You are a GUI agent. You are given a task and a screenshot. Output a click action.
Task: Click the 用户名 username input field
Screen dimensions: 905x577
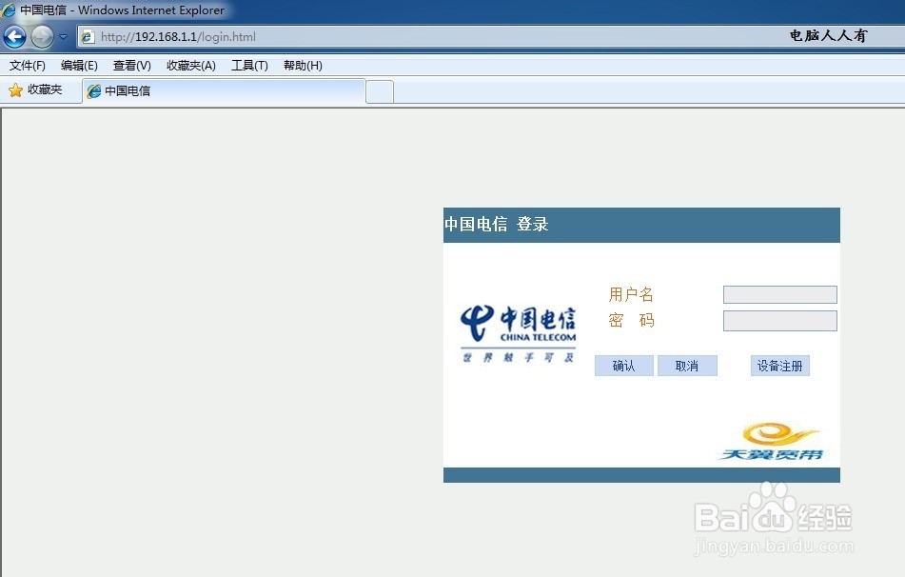pos(779,294)
